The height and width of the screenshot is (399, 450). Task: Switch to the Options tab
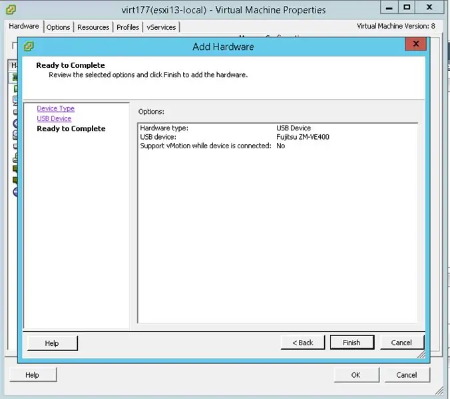click(59, 27)
